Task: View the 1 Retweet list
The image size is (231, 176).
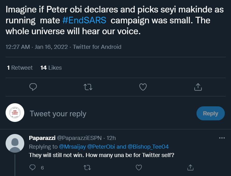Action: click(20, 68)
